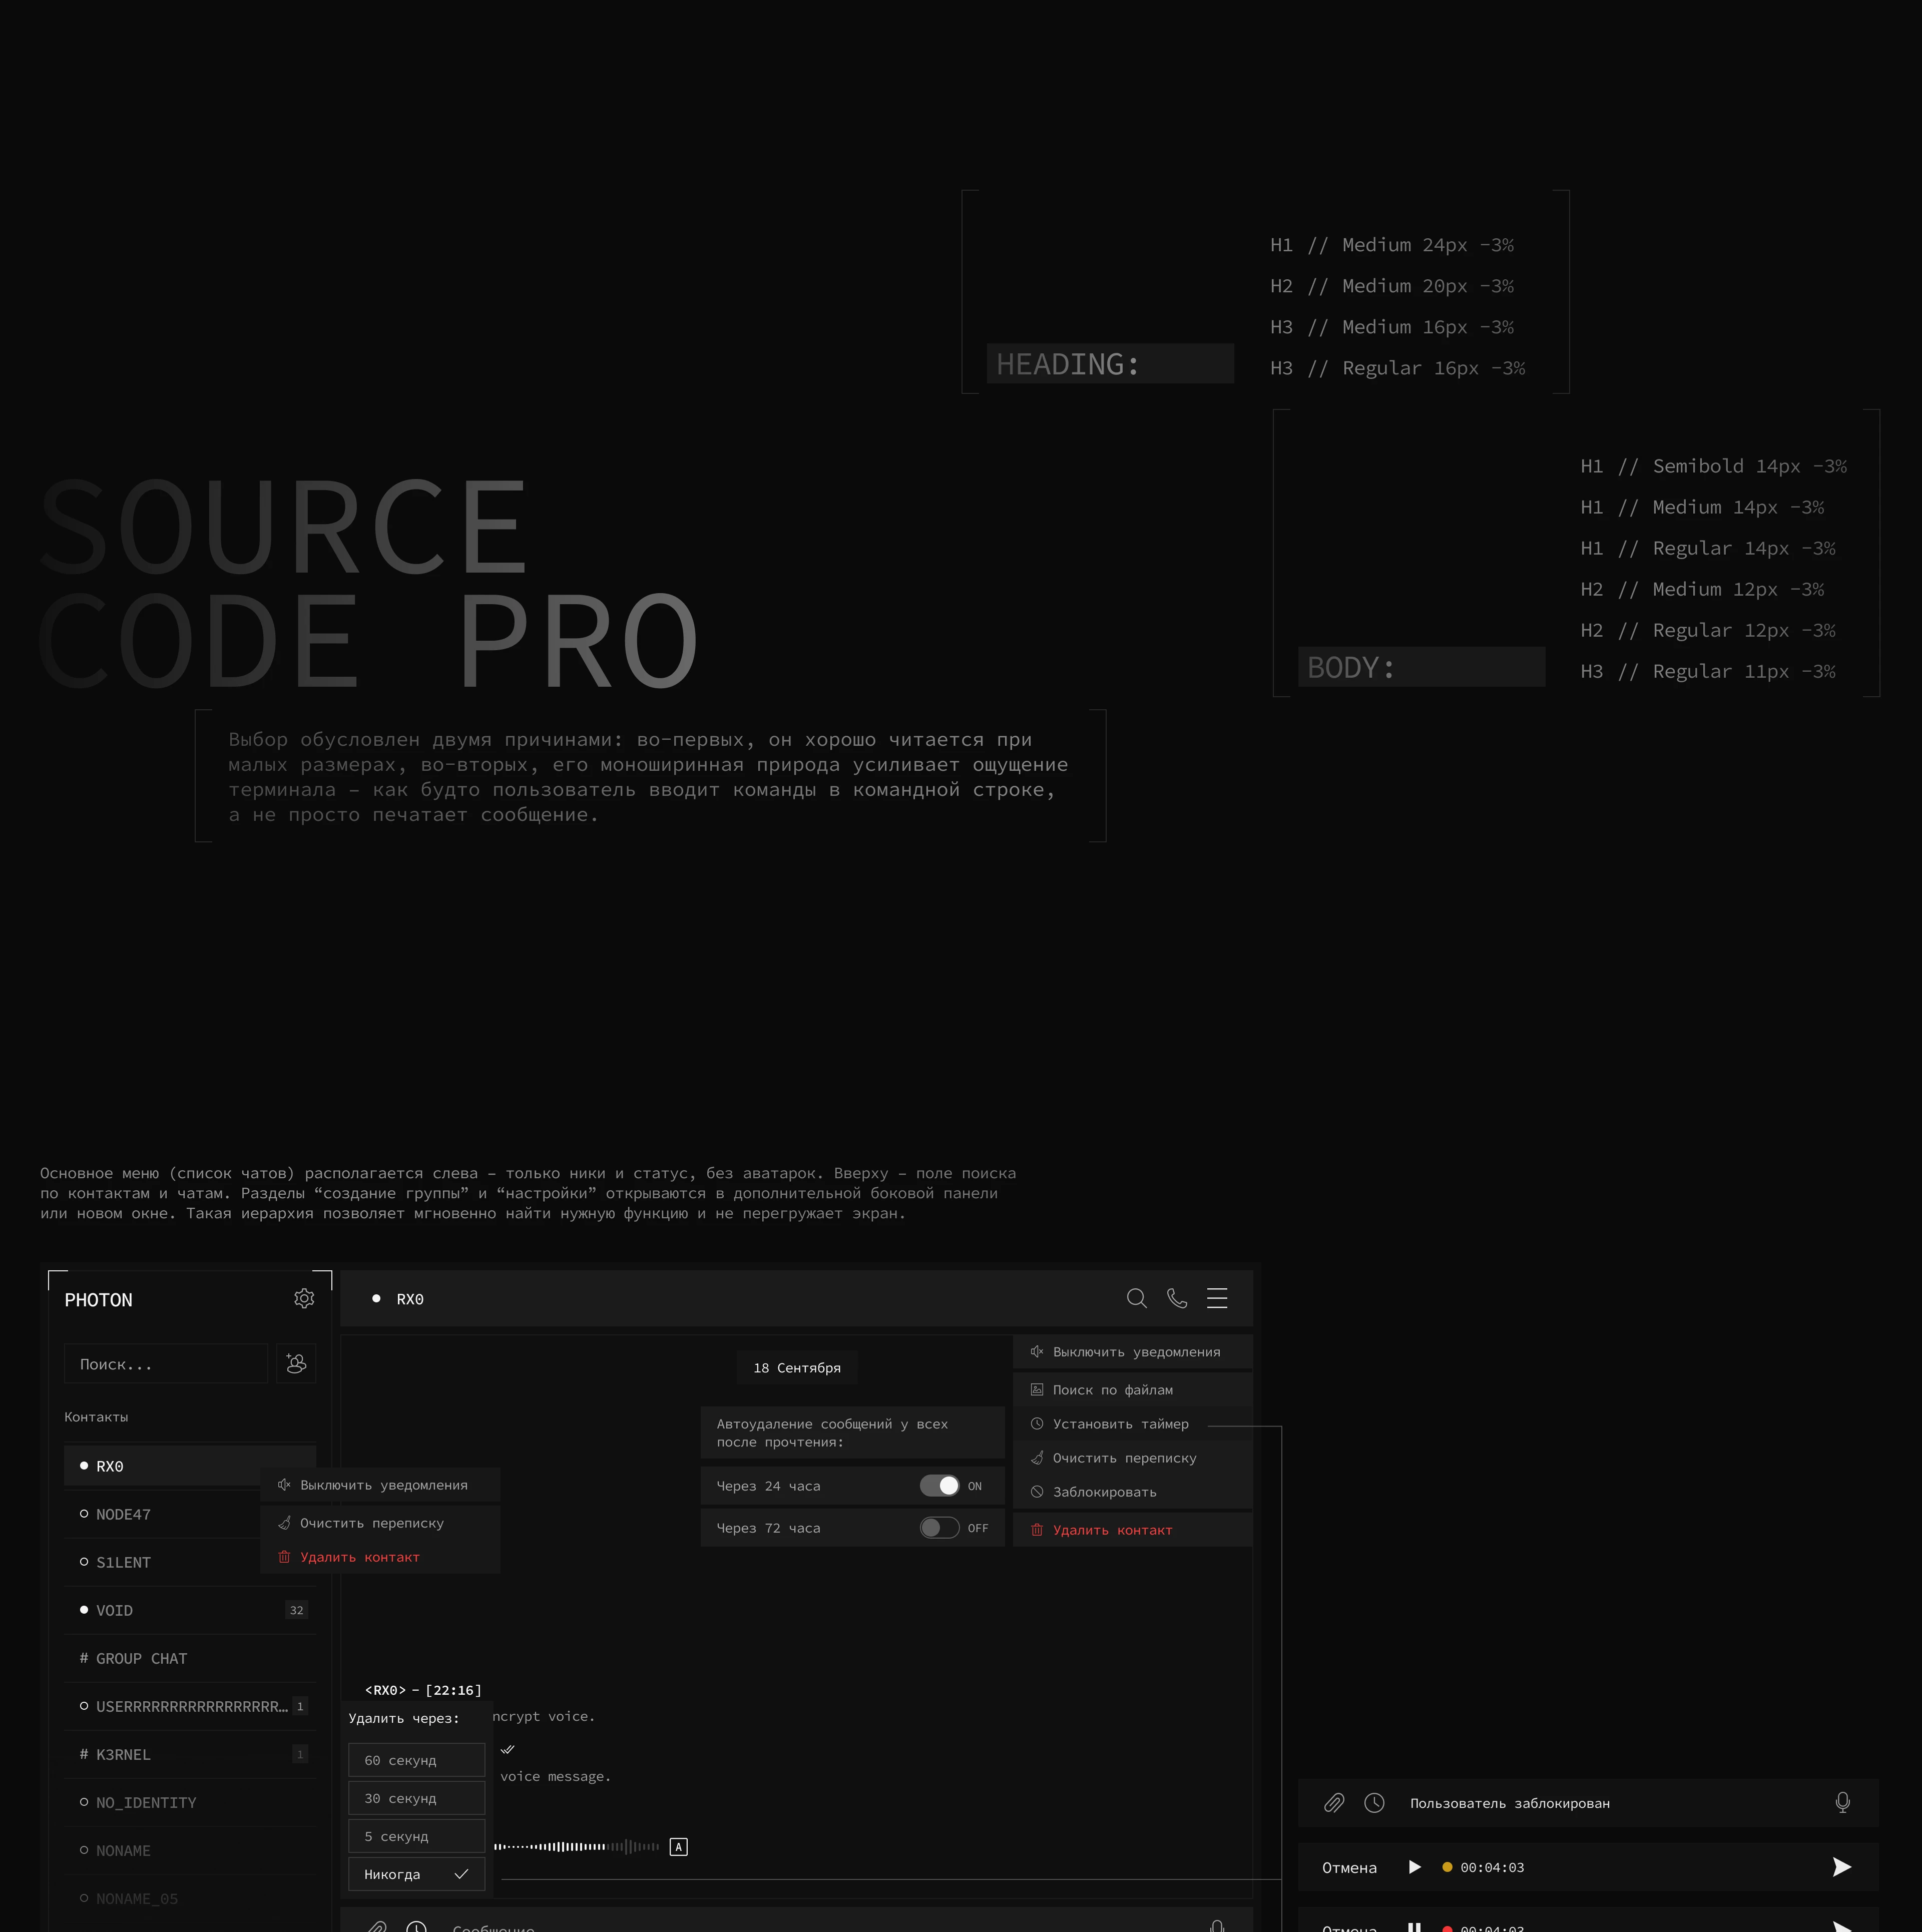
Task: Choose '60 секунд' in delete timer list
Action: 416,1760
